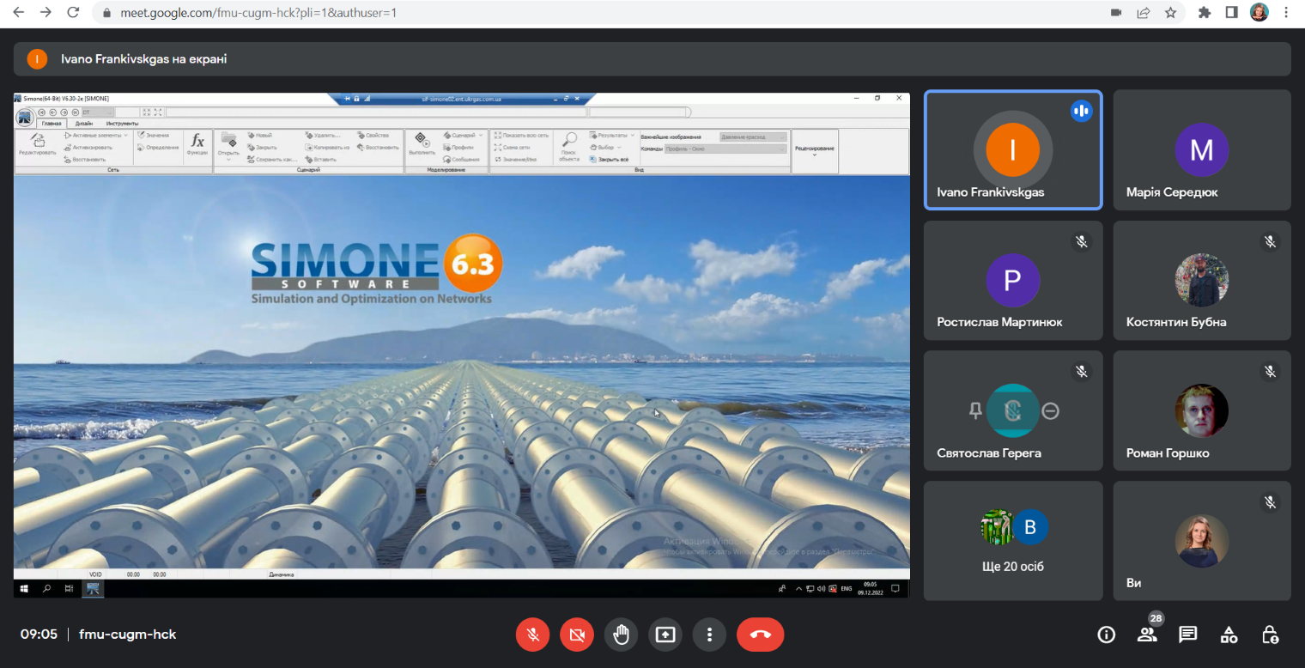Click Определения in Simone ribbon
Image resolution: width=1305 pixels, height=668 pixels.
158,147
